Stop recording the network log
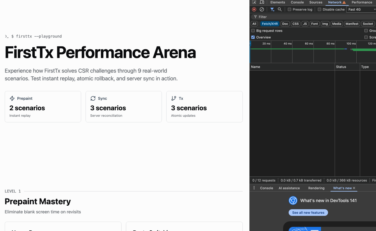The image size is (376, 231). point(254,9)
